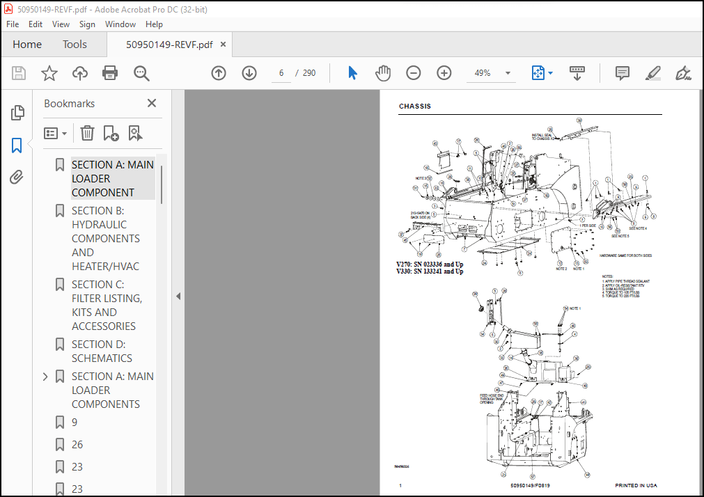This screenshot has width=704, height=497.
Task: Open the Add comment tool
Action: (x=623, y=73)
